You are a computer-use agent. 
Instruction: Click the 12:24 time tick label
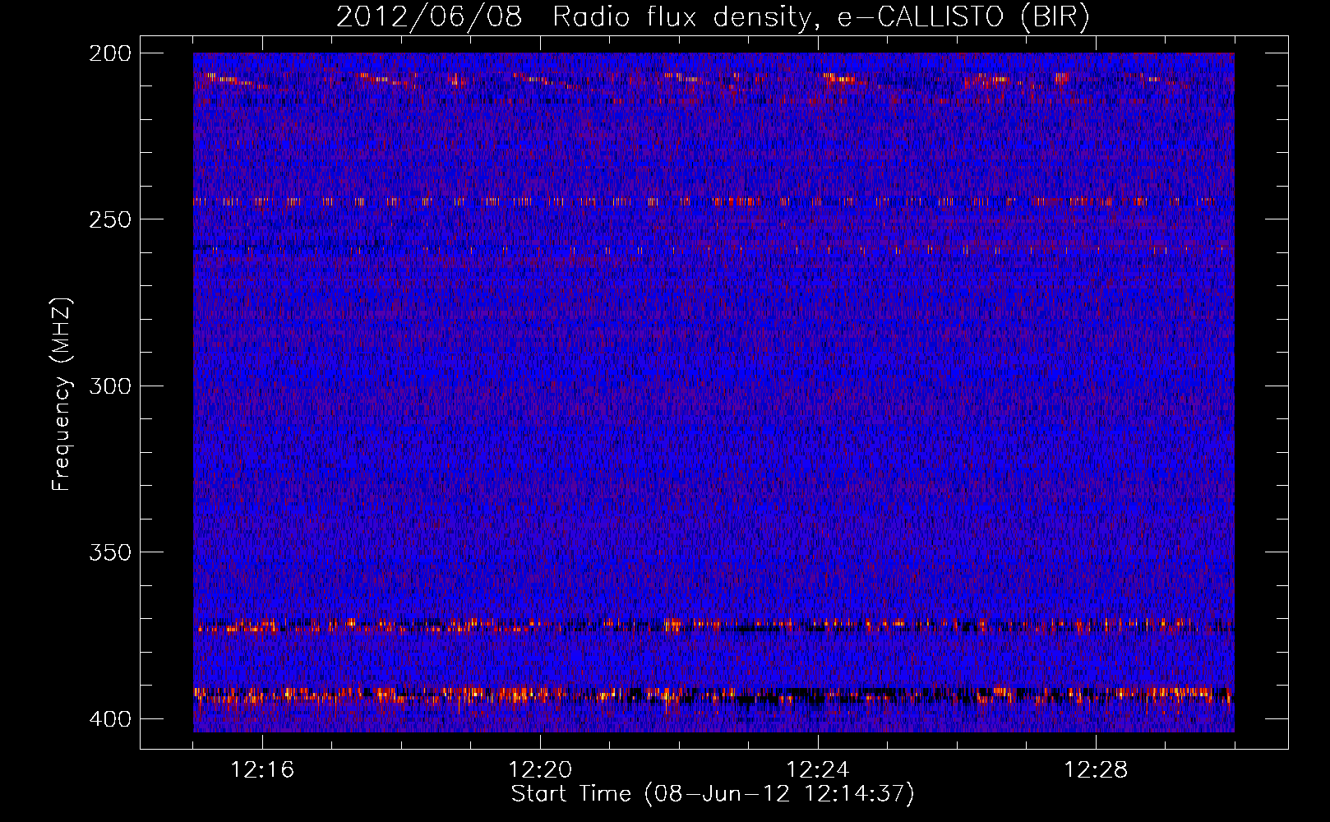coord(818,770)
